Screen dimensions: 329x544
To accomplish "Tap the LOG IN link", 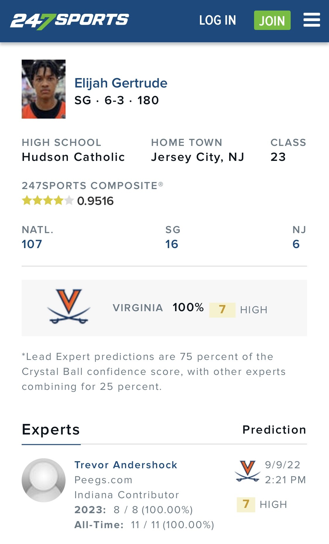I will [x=217, y=20].
